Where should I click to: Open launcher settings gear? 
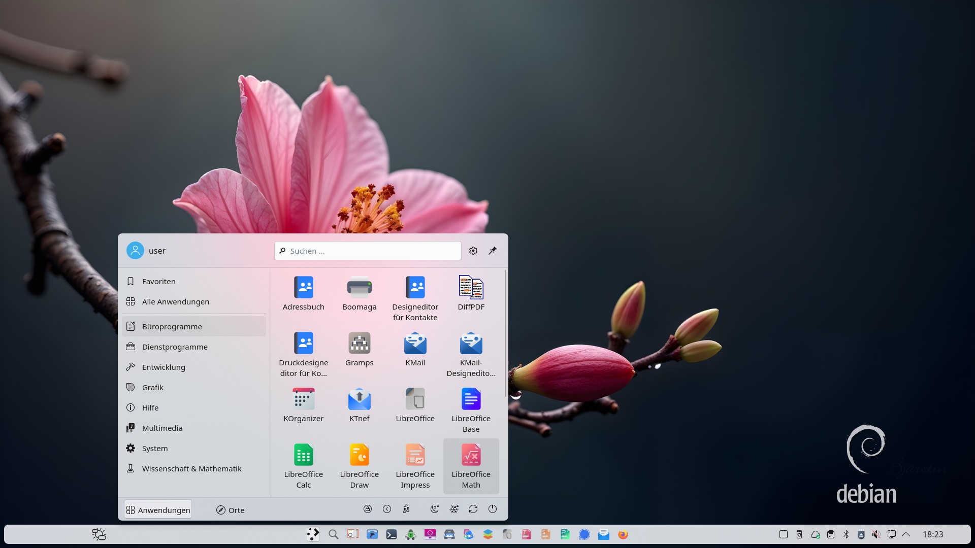point(473,251)
